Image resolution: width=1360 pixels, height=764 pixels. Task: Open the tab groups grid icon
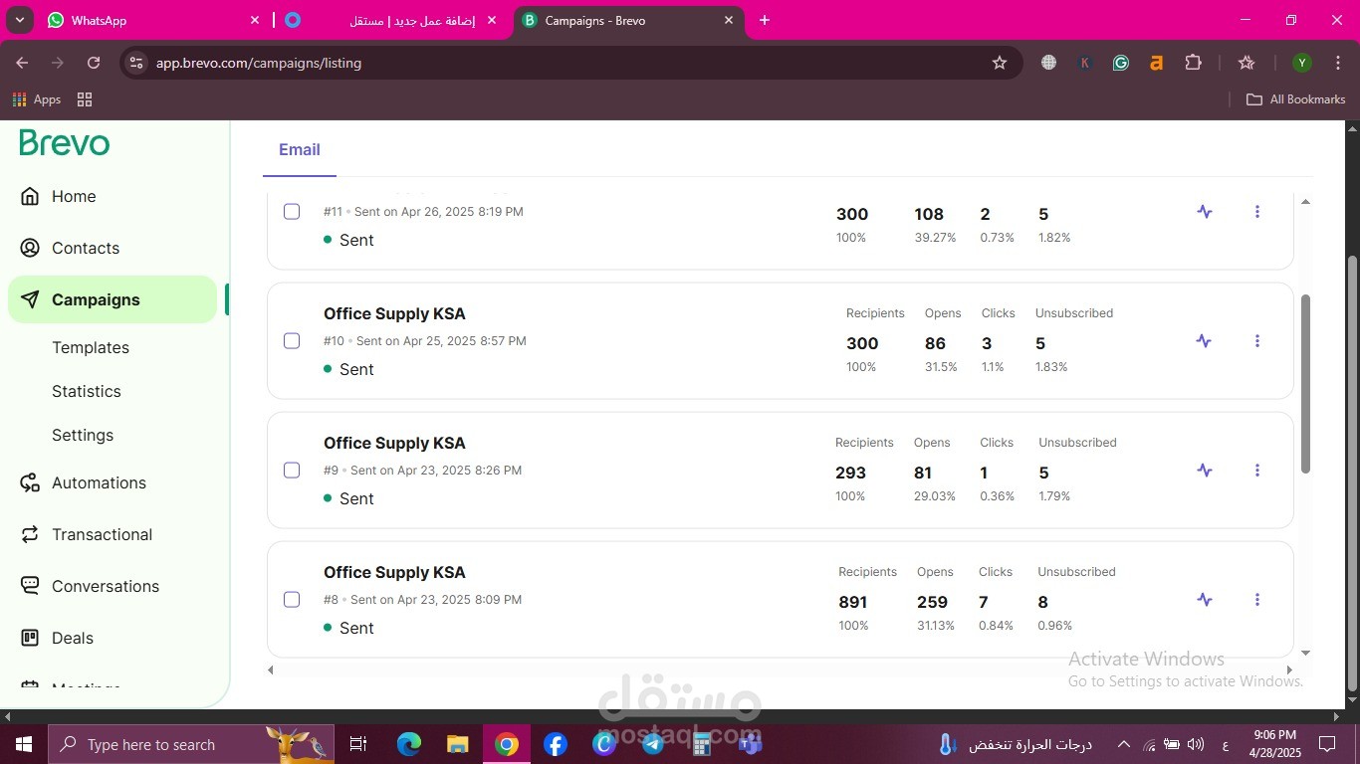click(x=85, y=99)
